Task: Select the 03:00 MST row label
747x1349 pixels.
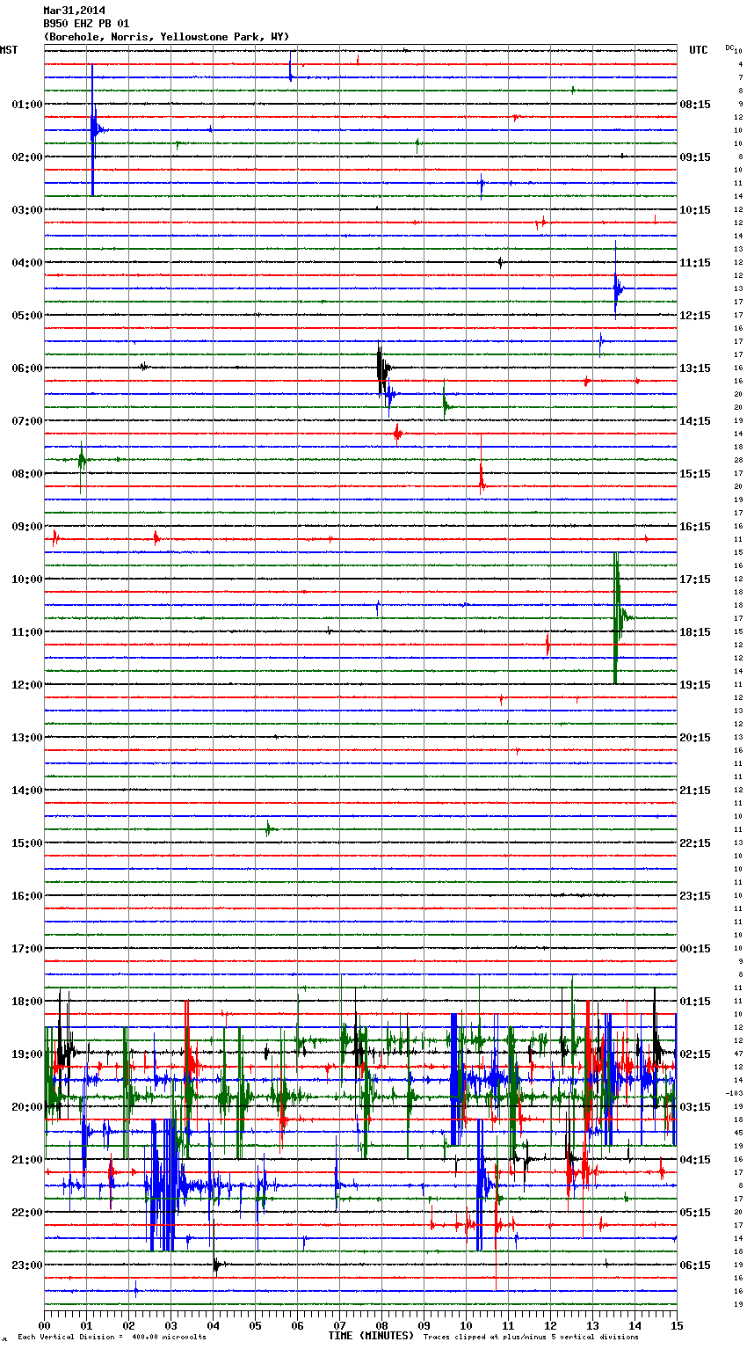Action: tap(27, 210)
